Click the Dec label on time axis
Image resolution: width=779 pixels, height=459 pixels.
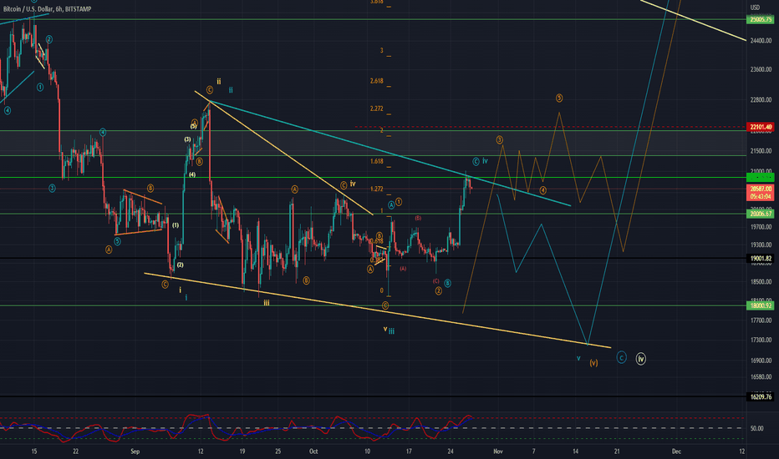(x=676, y=451)
